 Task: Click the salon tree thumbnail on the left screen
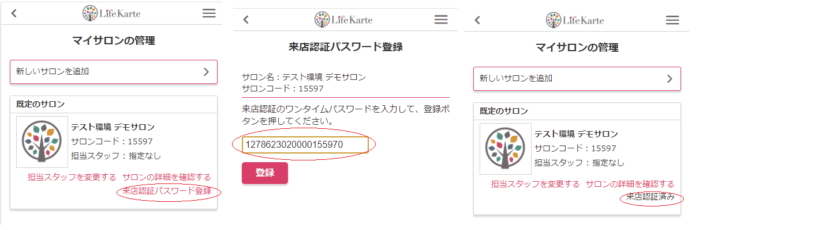pyautogui.click(x=42, y=142)
